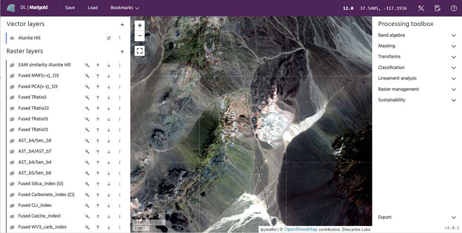The image size is (462, 233).
Task: Click Save in the top bar
Action: (70, 8)
